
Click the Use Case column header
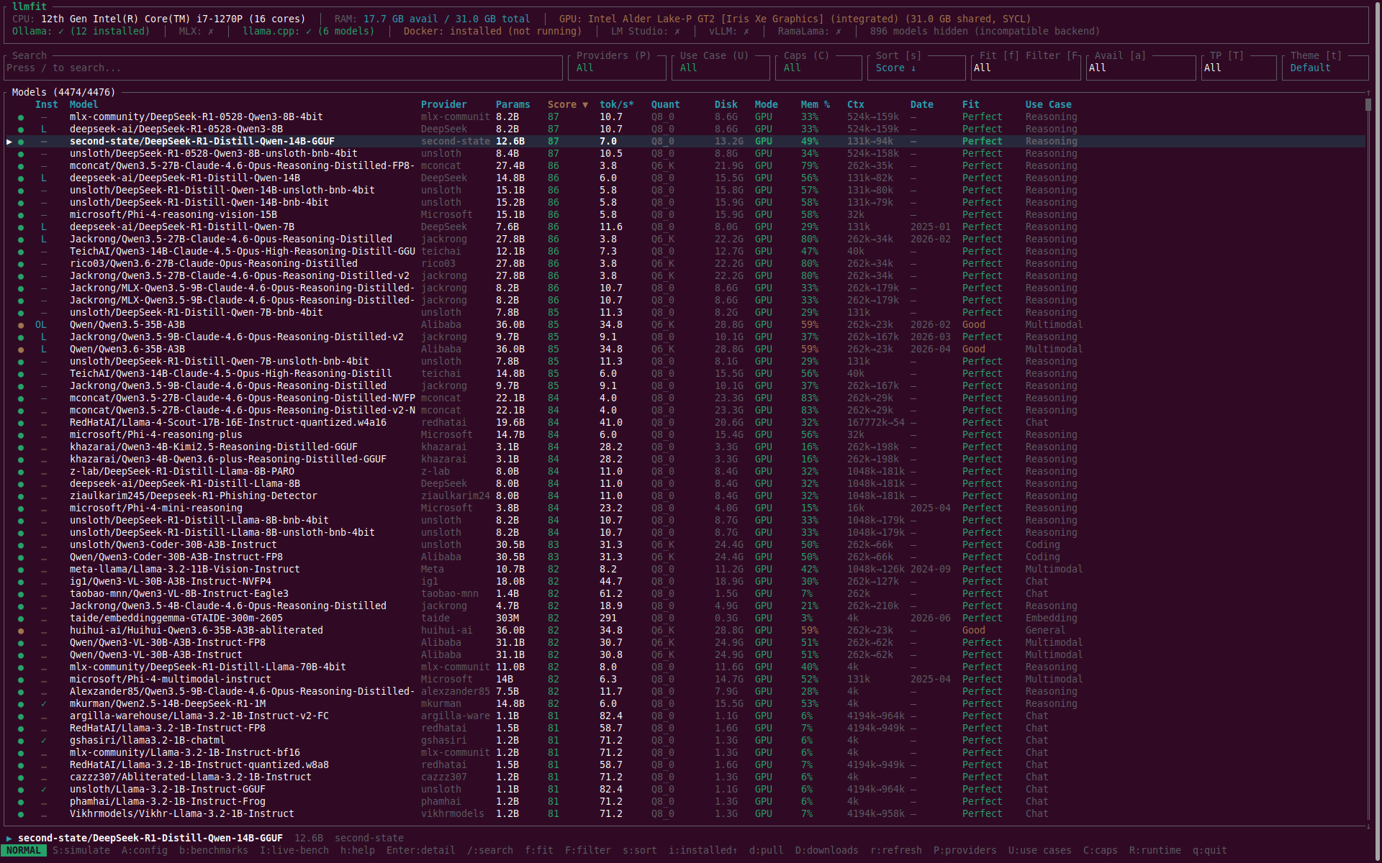(1049, 104)
